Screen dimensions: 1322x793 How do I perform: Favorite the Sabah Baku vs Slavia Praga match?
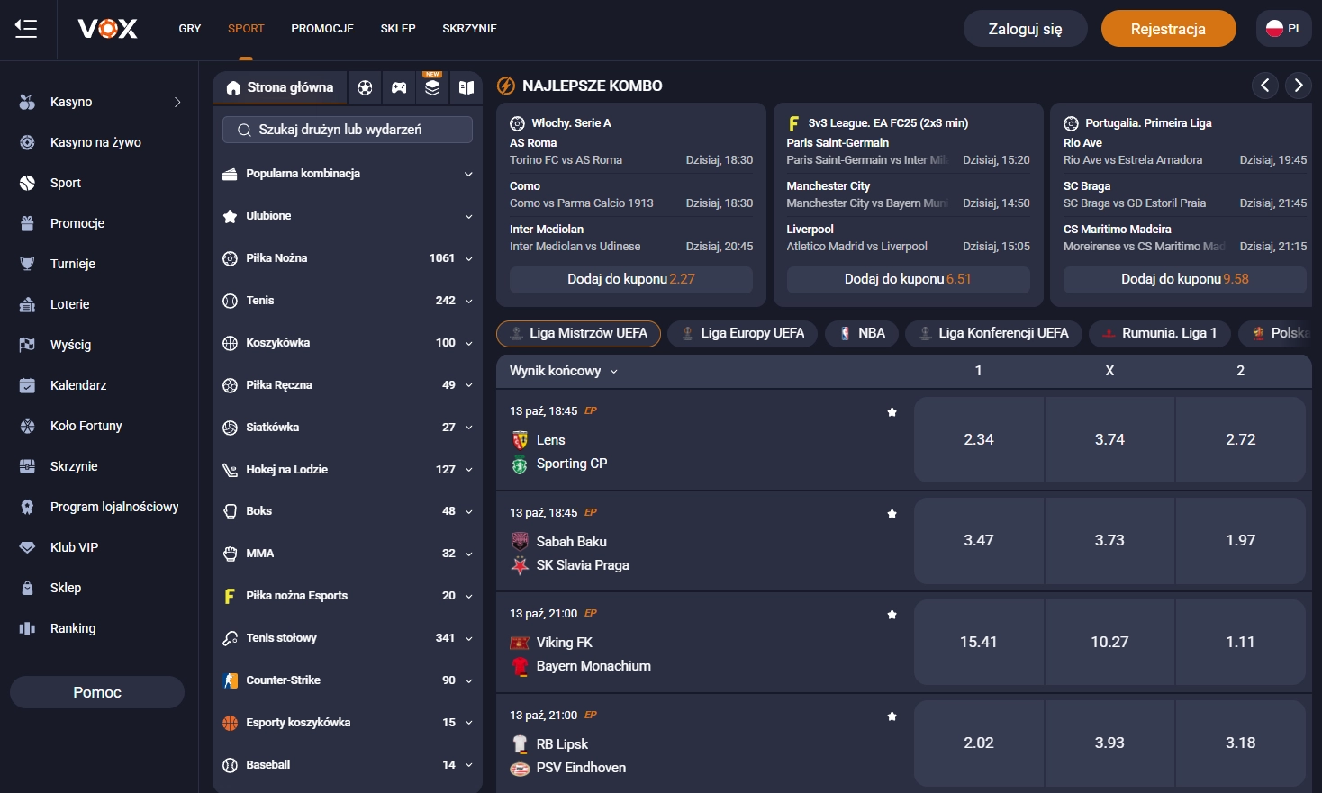tap(892, 514)
